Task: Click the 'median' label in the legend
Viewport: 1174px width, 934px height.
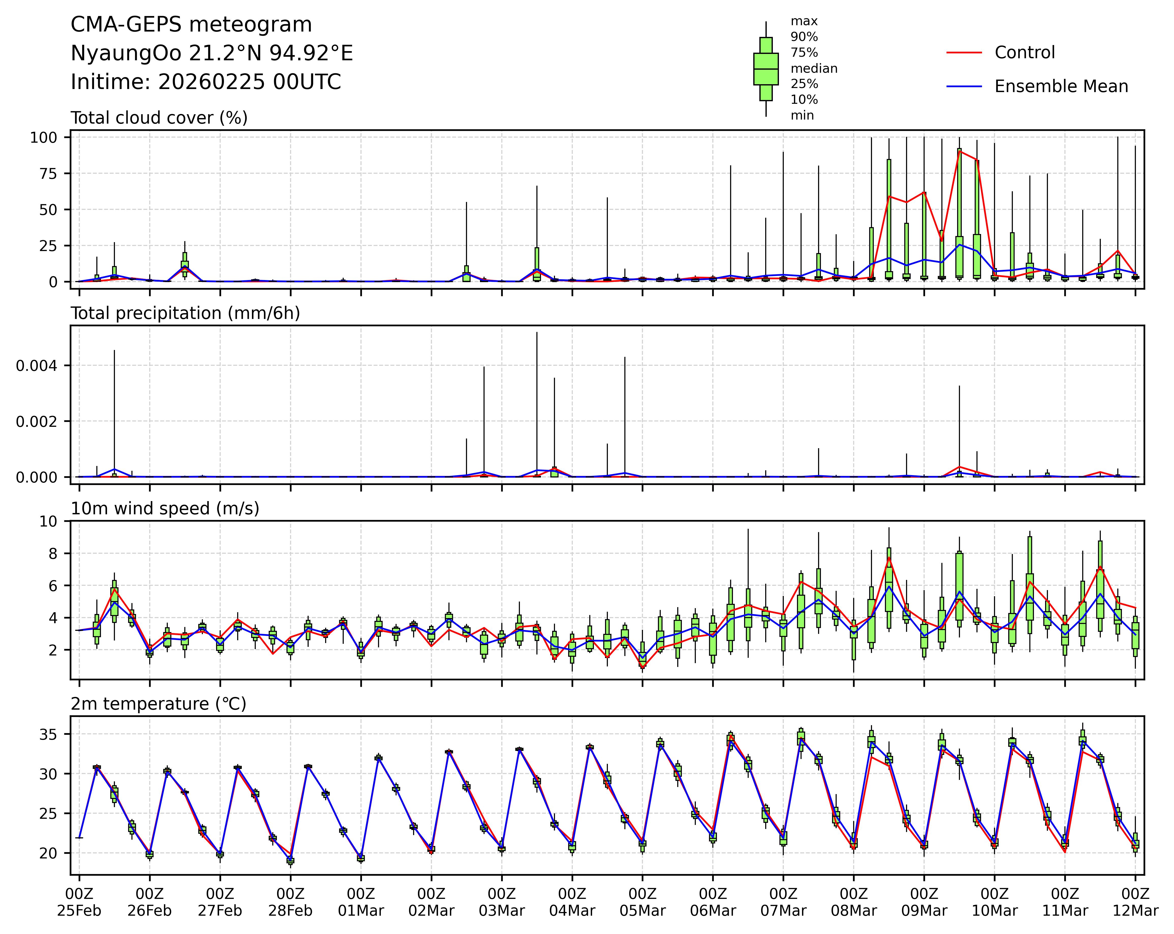Action: coord(814,69)
